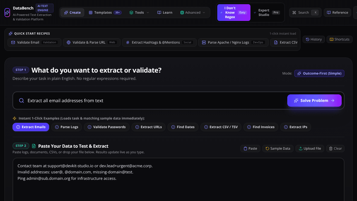Viewport: 357px width, 201px height.
Task: Click the History button
Action: click(x=314, y=39)
